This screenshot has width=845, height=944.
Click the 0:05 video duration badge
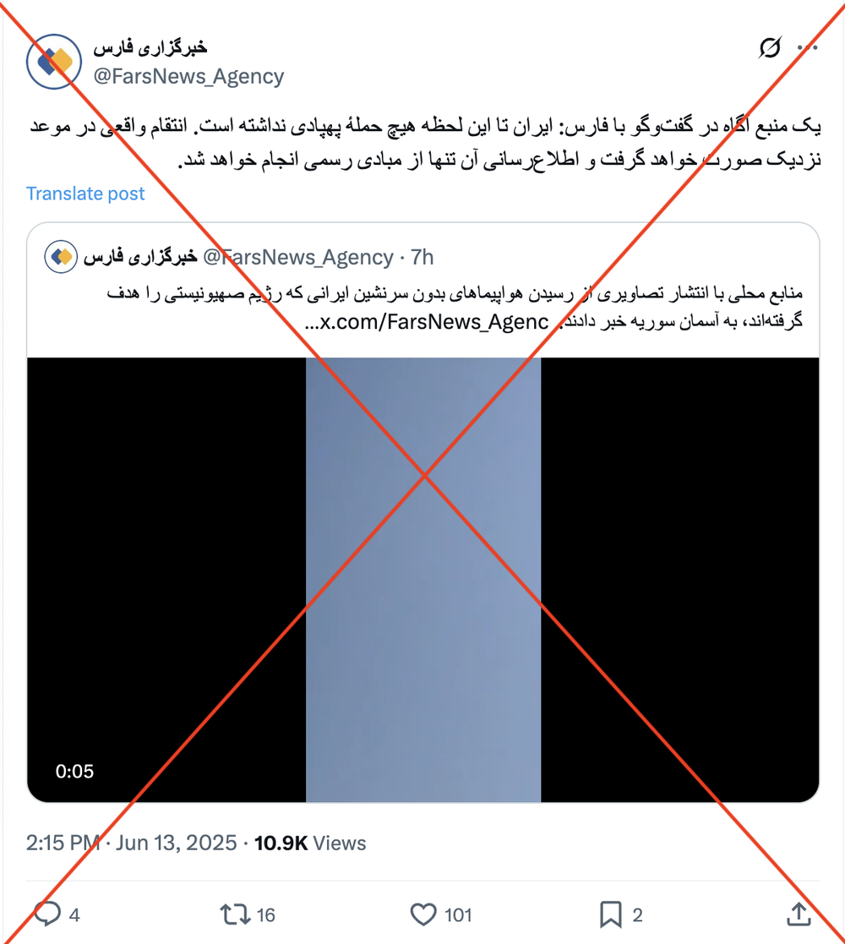point(74,772)
